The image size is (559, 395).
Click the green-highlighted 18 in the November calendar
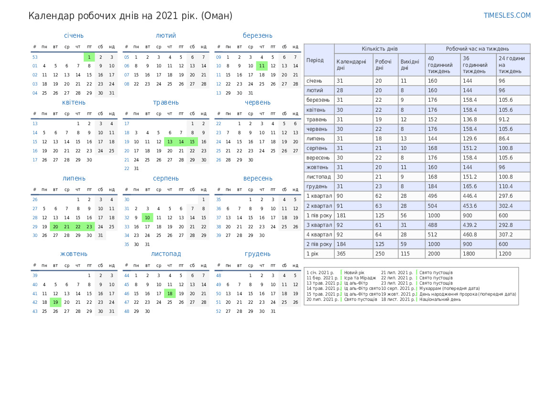[x=170, y=294]
